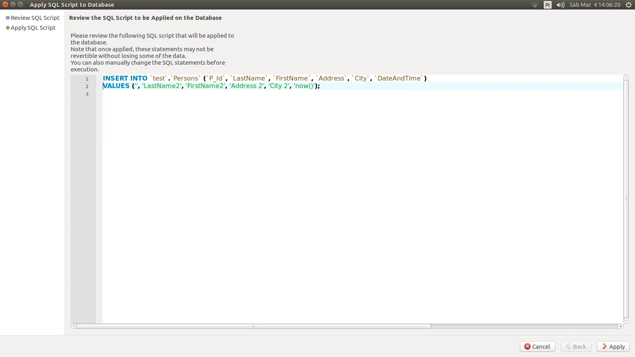Click scroll-up arrow of vertical scrollbar
635x357 pixels.
pyautogui.click(x=626, y=77)
